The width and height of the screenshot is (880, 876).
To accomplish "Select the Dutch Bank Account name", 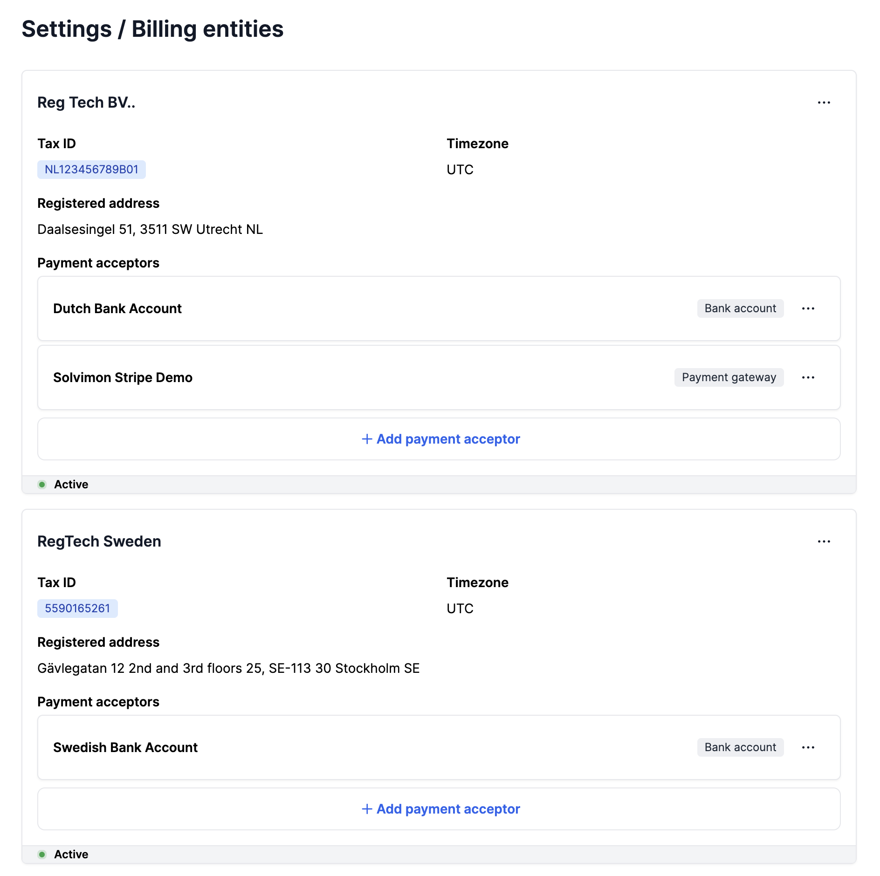I will click(x=117, y=308).
